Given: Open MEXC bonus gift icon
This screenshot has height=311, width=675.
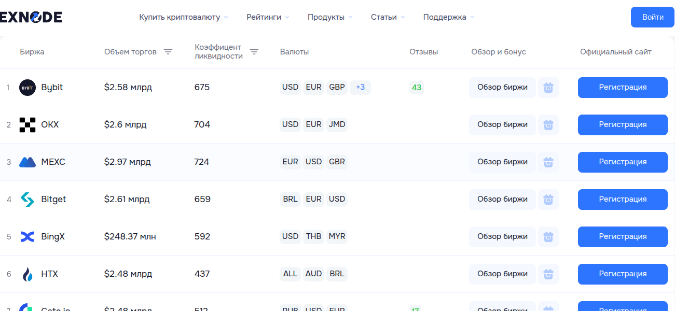Looking at the screenshot, I should point(548,162).
